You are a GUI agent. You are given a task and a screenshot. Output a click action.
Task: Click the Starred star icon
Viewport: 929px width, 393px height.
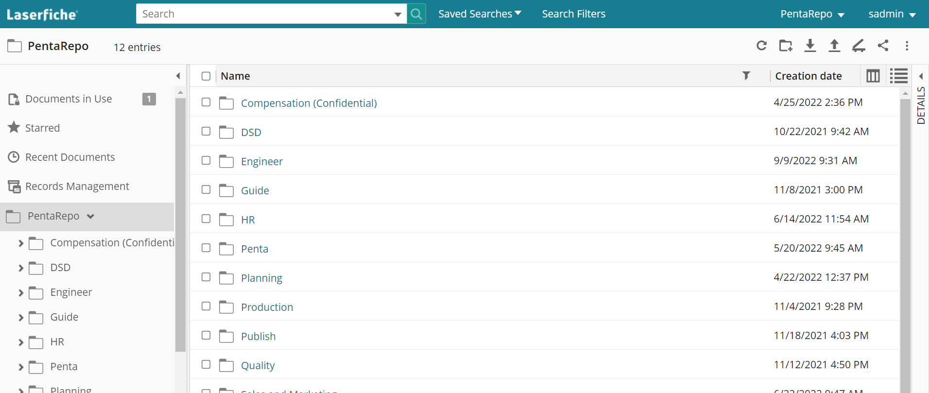tap(14, 127)
